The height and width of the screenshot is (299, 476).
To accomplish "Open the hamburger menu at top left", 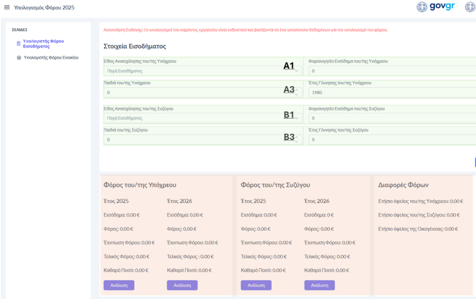I will pos(6,8).
